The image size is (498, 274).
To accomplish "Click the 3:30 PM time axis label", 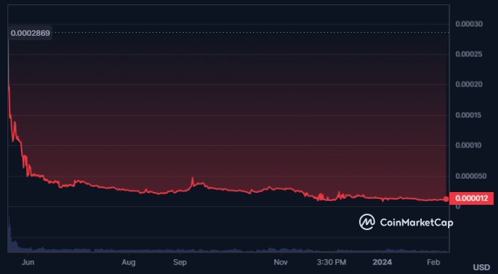I will click(332, 262).
